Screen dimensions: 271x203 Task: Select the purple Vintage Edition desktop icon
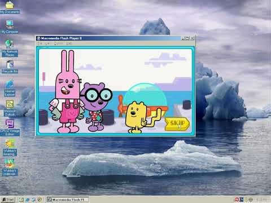click(x=10, y=128)
